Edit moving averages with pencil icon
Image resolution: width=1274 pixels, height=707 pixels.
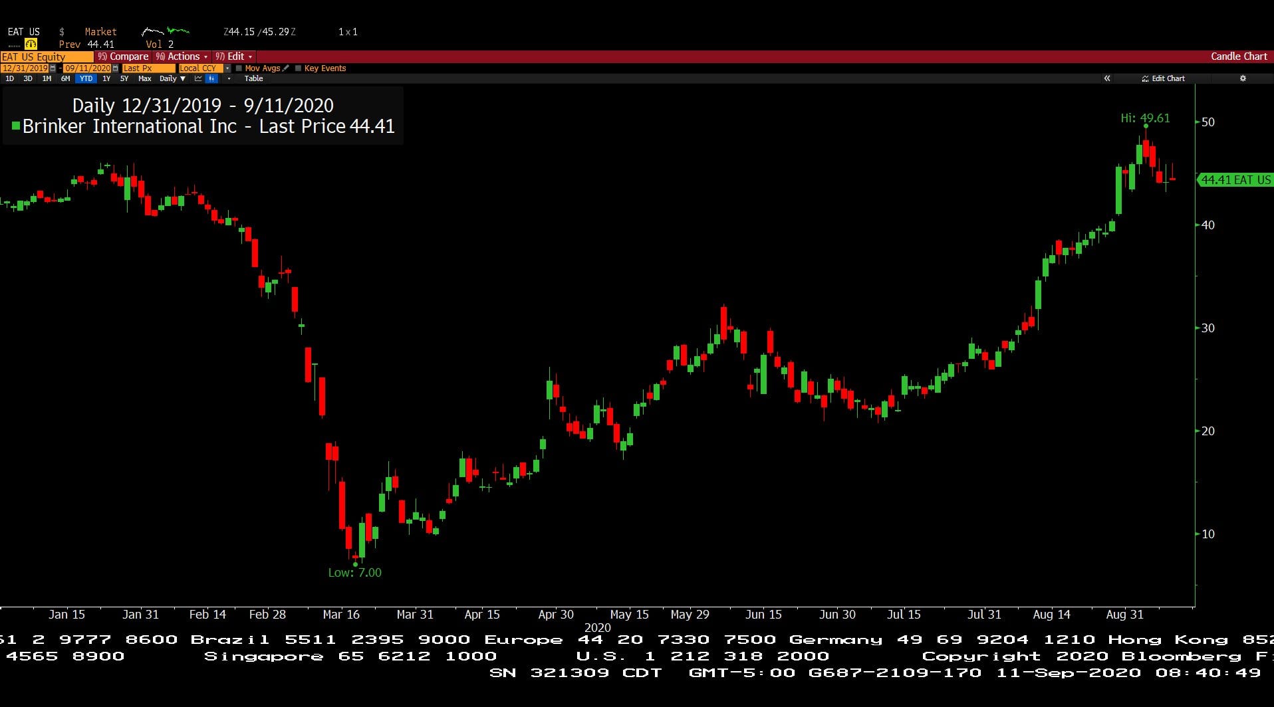[x=285, y=68]
